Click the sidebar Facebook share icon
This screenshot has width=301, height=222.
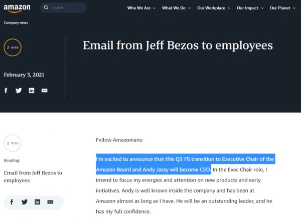point(12,202)
